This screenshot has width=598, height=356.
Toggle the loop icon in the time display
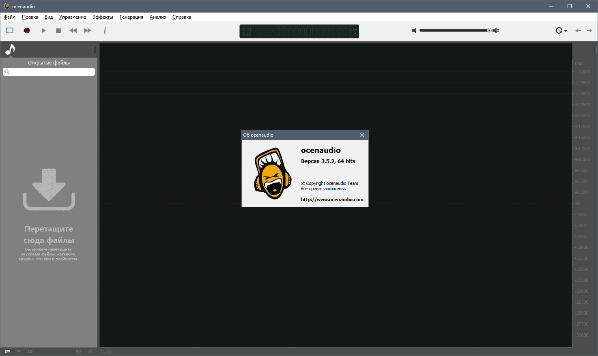pos(355,34)
